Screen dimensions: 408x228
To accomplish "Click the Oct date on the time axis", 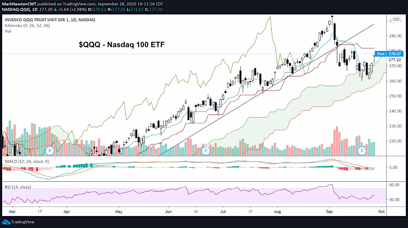I will click(382, 211).
